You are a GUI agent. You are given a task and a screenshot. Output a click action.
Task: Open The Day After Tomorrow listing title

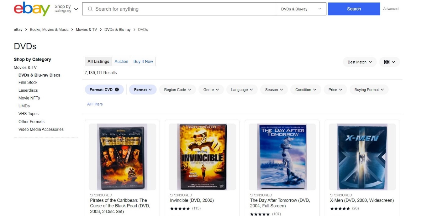280,203
